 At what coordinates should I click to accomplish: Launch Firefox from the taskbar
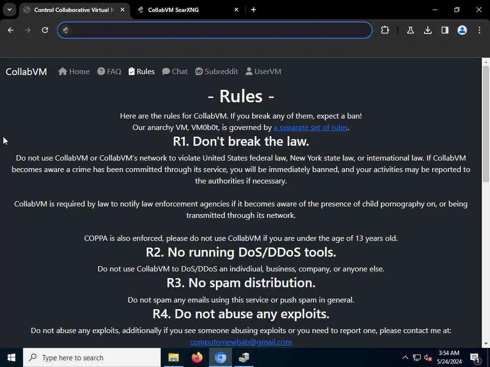197,357
